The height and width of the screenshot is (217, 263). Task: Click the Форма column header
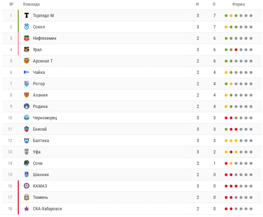pyautogui.click(x=239, y=4)
